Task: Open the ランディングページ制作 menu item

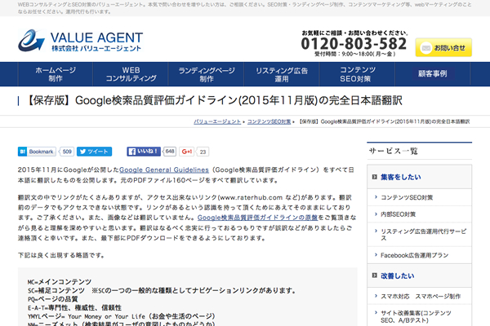Action: tap(207, 74)
